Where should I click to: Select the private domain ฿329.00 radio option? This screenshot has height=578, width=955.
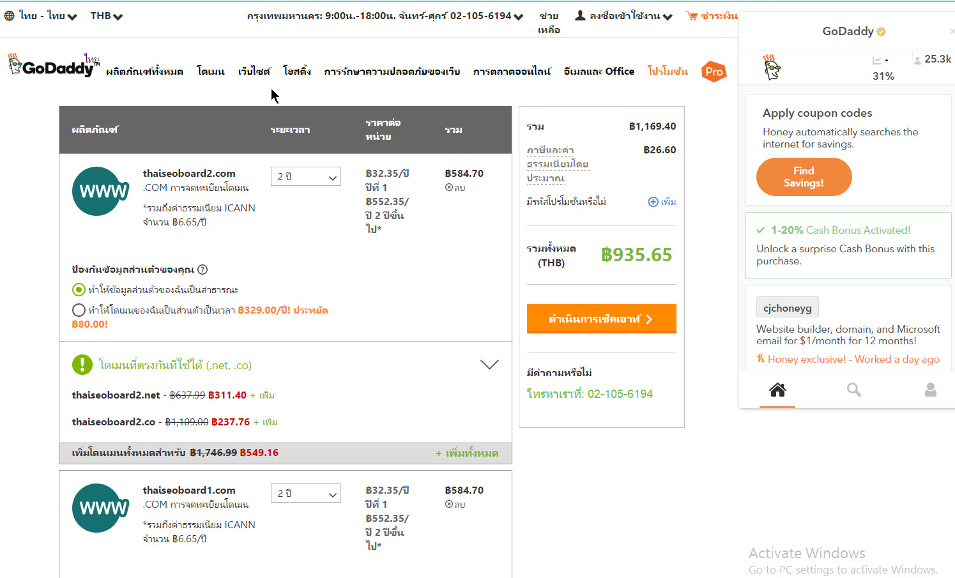(x=79, y=310)
